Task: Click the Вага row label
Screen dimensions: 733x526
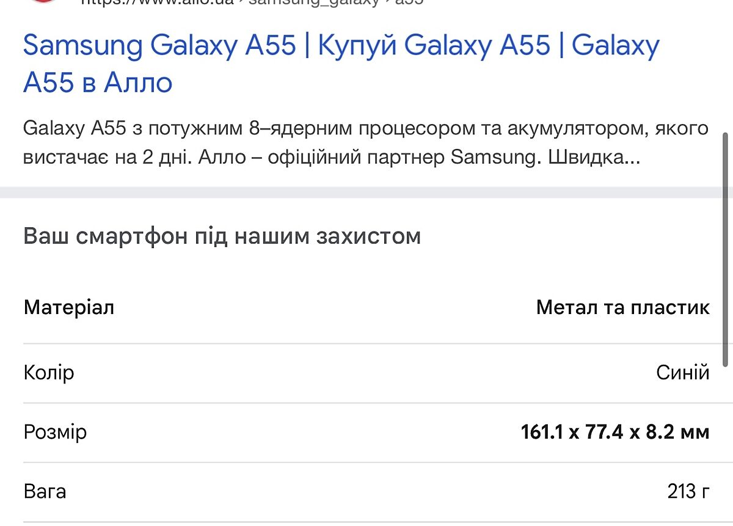Action: point(45,491)
